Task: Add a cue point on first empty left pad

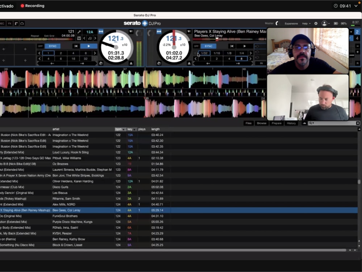Action: 4,49
